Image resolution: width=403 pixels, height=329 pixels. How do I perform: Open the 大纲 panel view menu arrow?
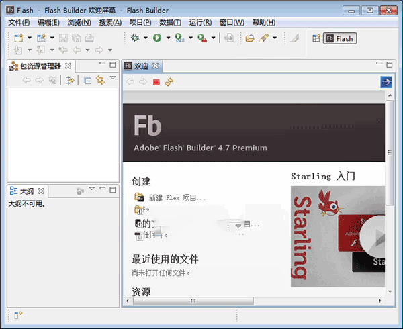pos(92,190)
